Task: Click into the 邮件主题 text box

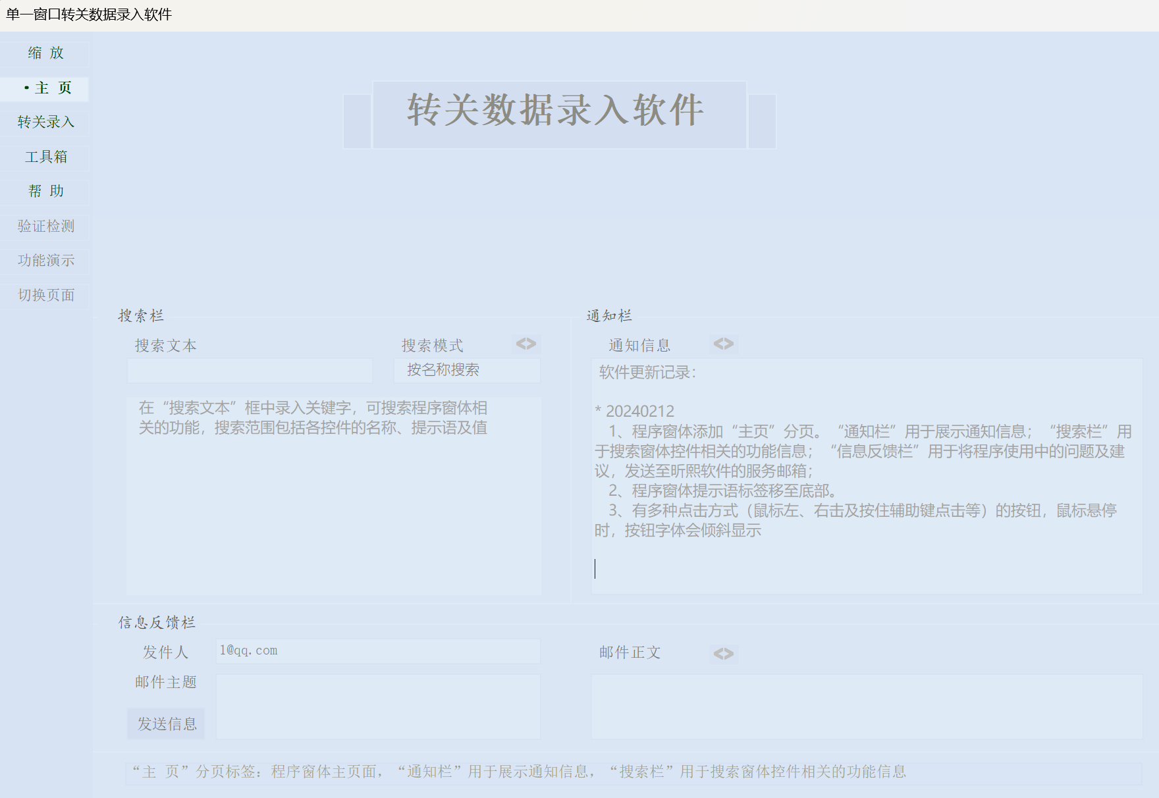Action: (x=378, y=706)
